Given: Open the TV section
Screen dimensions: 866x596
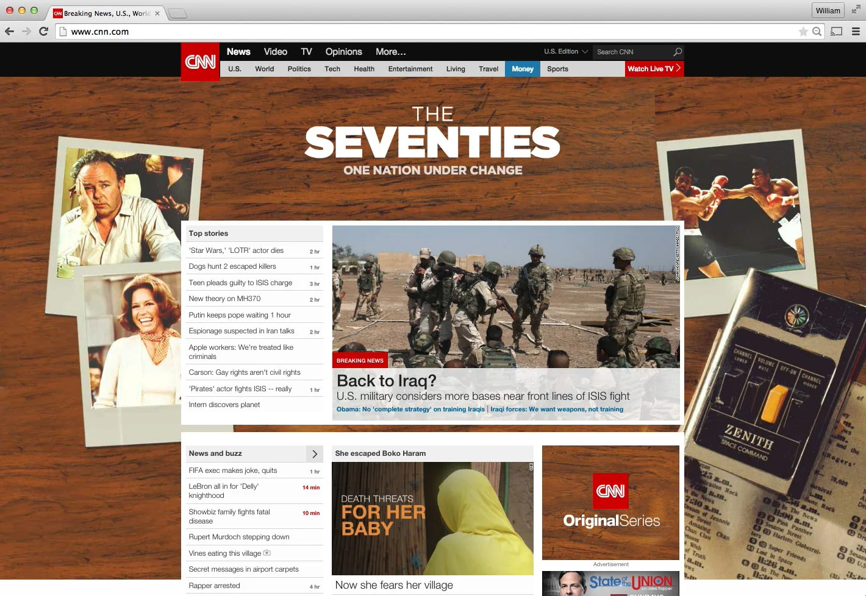Looking at the screenshot, I should (x=306, y=52).
